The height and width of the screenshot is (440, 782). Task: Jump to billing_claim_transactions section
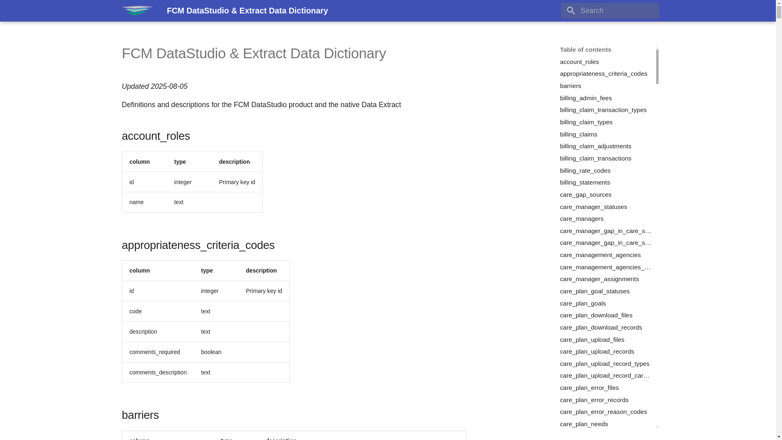[x=595, y=158]
